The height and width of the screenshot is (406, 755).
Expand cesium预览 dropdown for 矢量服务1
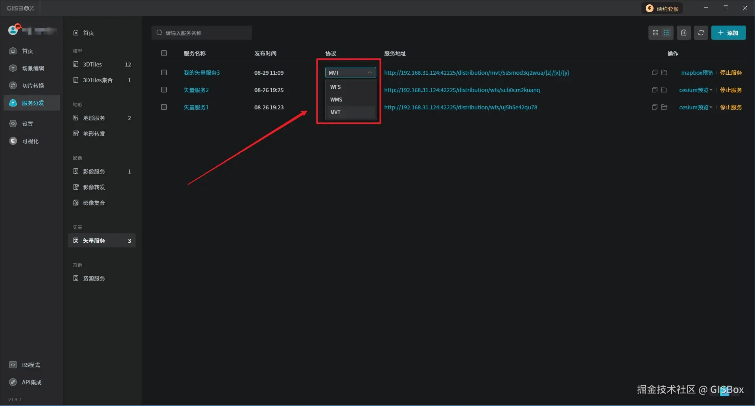point(696,107)
